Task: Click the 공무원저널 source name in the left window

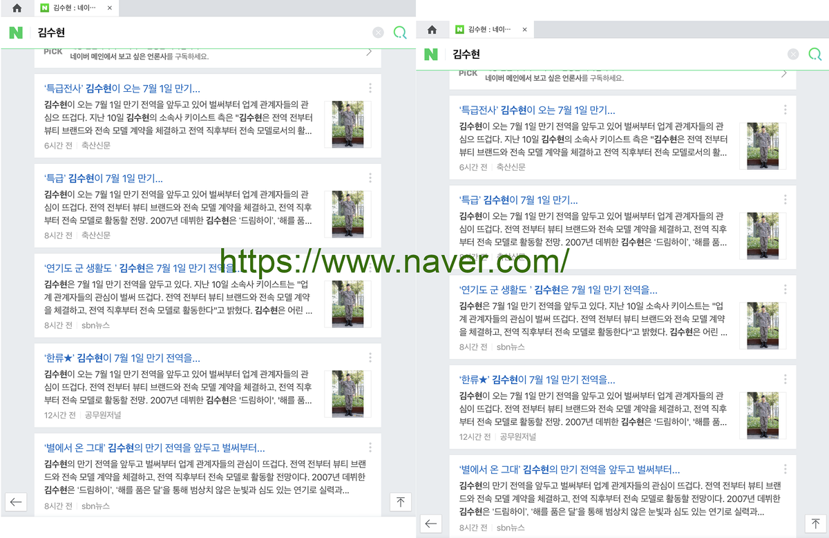Action: 103,415
